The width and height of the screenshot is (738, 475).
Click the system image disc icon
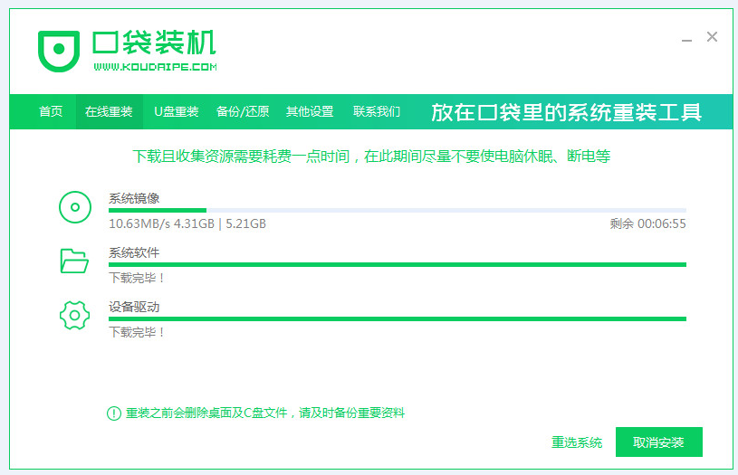click(x=74, y=208)
